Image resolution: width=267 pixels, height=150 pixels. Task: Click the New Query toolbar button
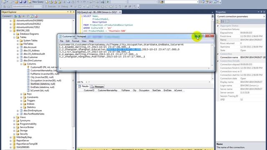click(x=36, y=2)
